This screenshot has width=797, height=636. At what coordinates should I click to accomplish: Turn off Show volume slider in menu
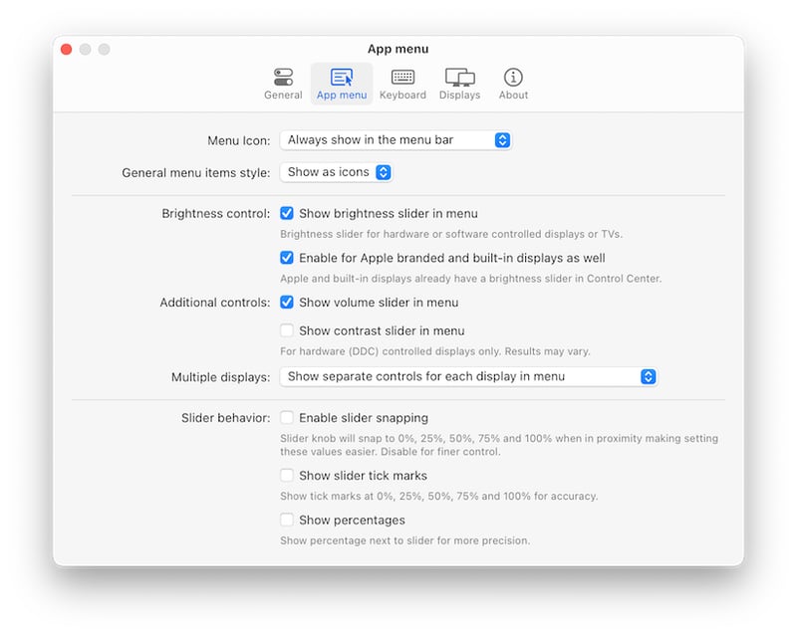pyautogui.click(x=287, y=303)
